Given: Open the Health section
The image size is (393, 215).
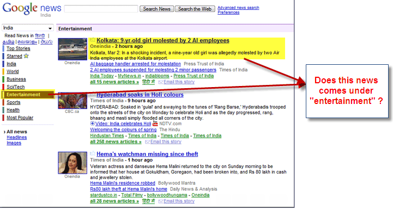Looking at the screenshot, I should pos(13,110).
